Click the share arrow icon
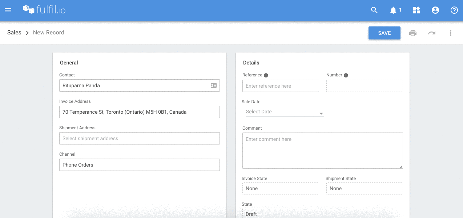 [432, 33]
